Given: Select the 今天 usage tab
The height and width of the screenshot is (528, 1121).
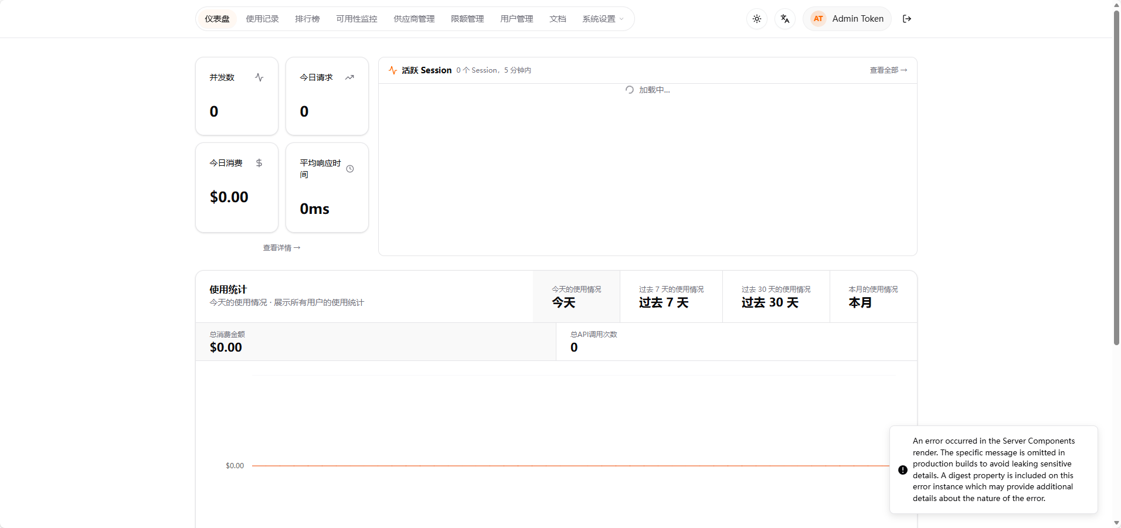Looking at the screenshot, I should (576, 297).
